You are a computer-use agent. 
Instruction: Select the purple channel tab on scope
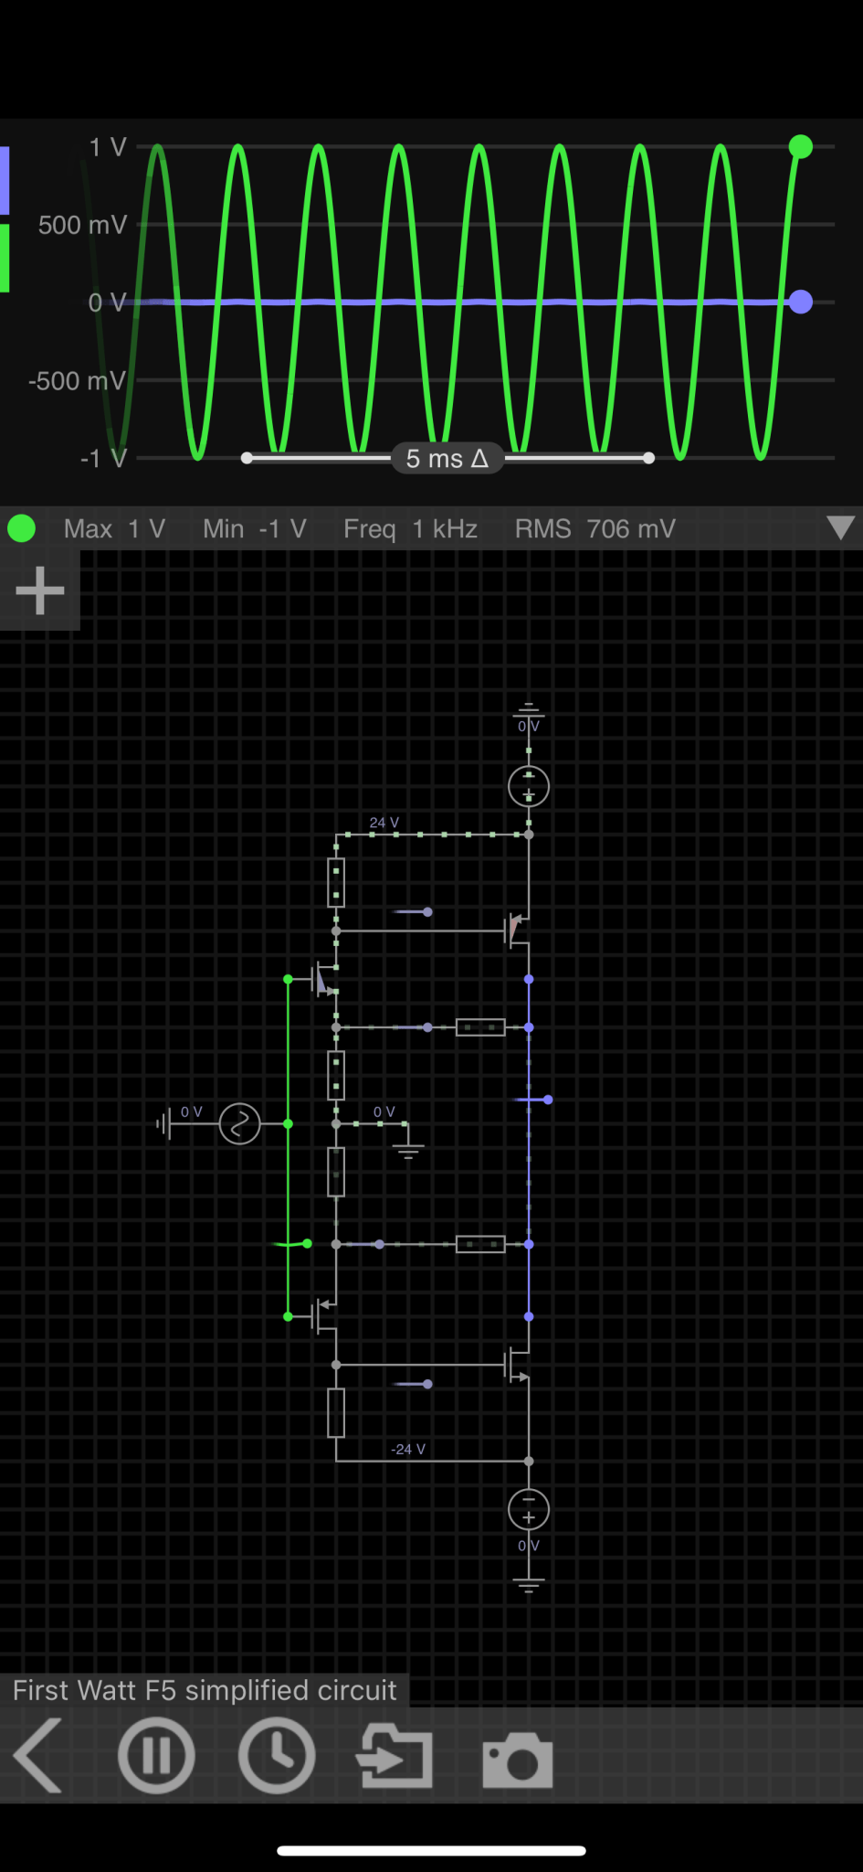click(5, 180)
